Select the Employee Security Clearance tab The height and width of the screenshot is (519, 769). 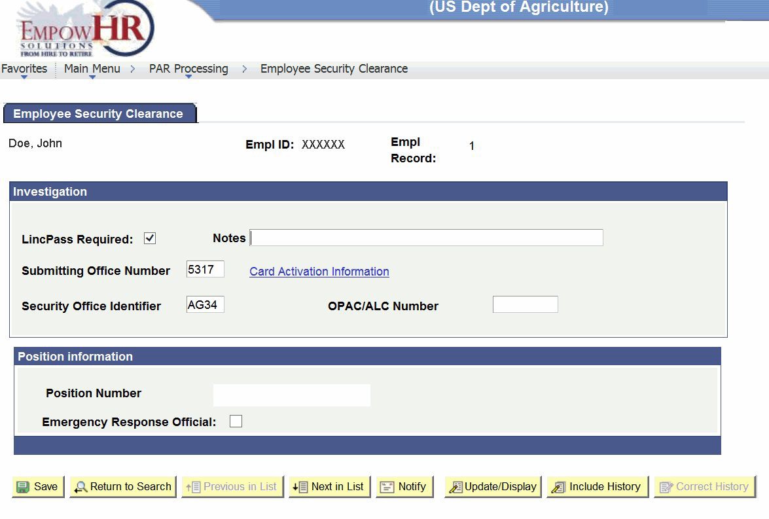(99, 113)
